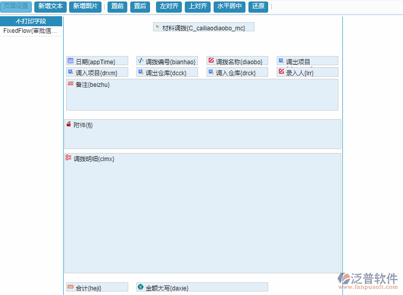Click the list icon beside 调拨明细{clmx}
Image resolution: width=403 pixels, height=295 pixels.
tap(68, 158)
